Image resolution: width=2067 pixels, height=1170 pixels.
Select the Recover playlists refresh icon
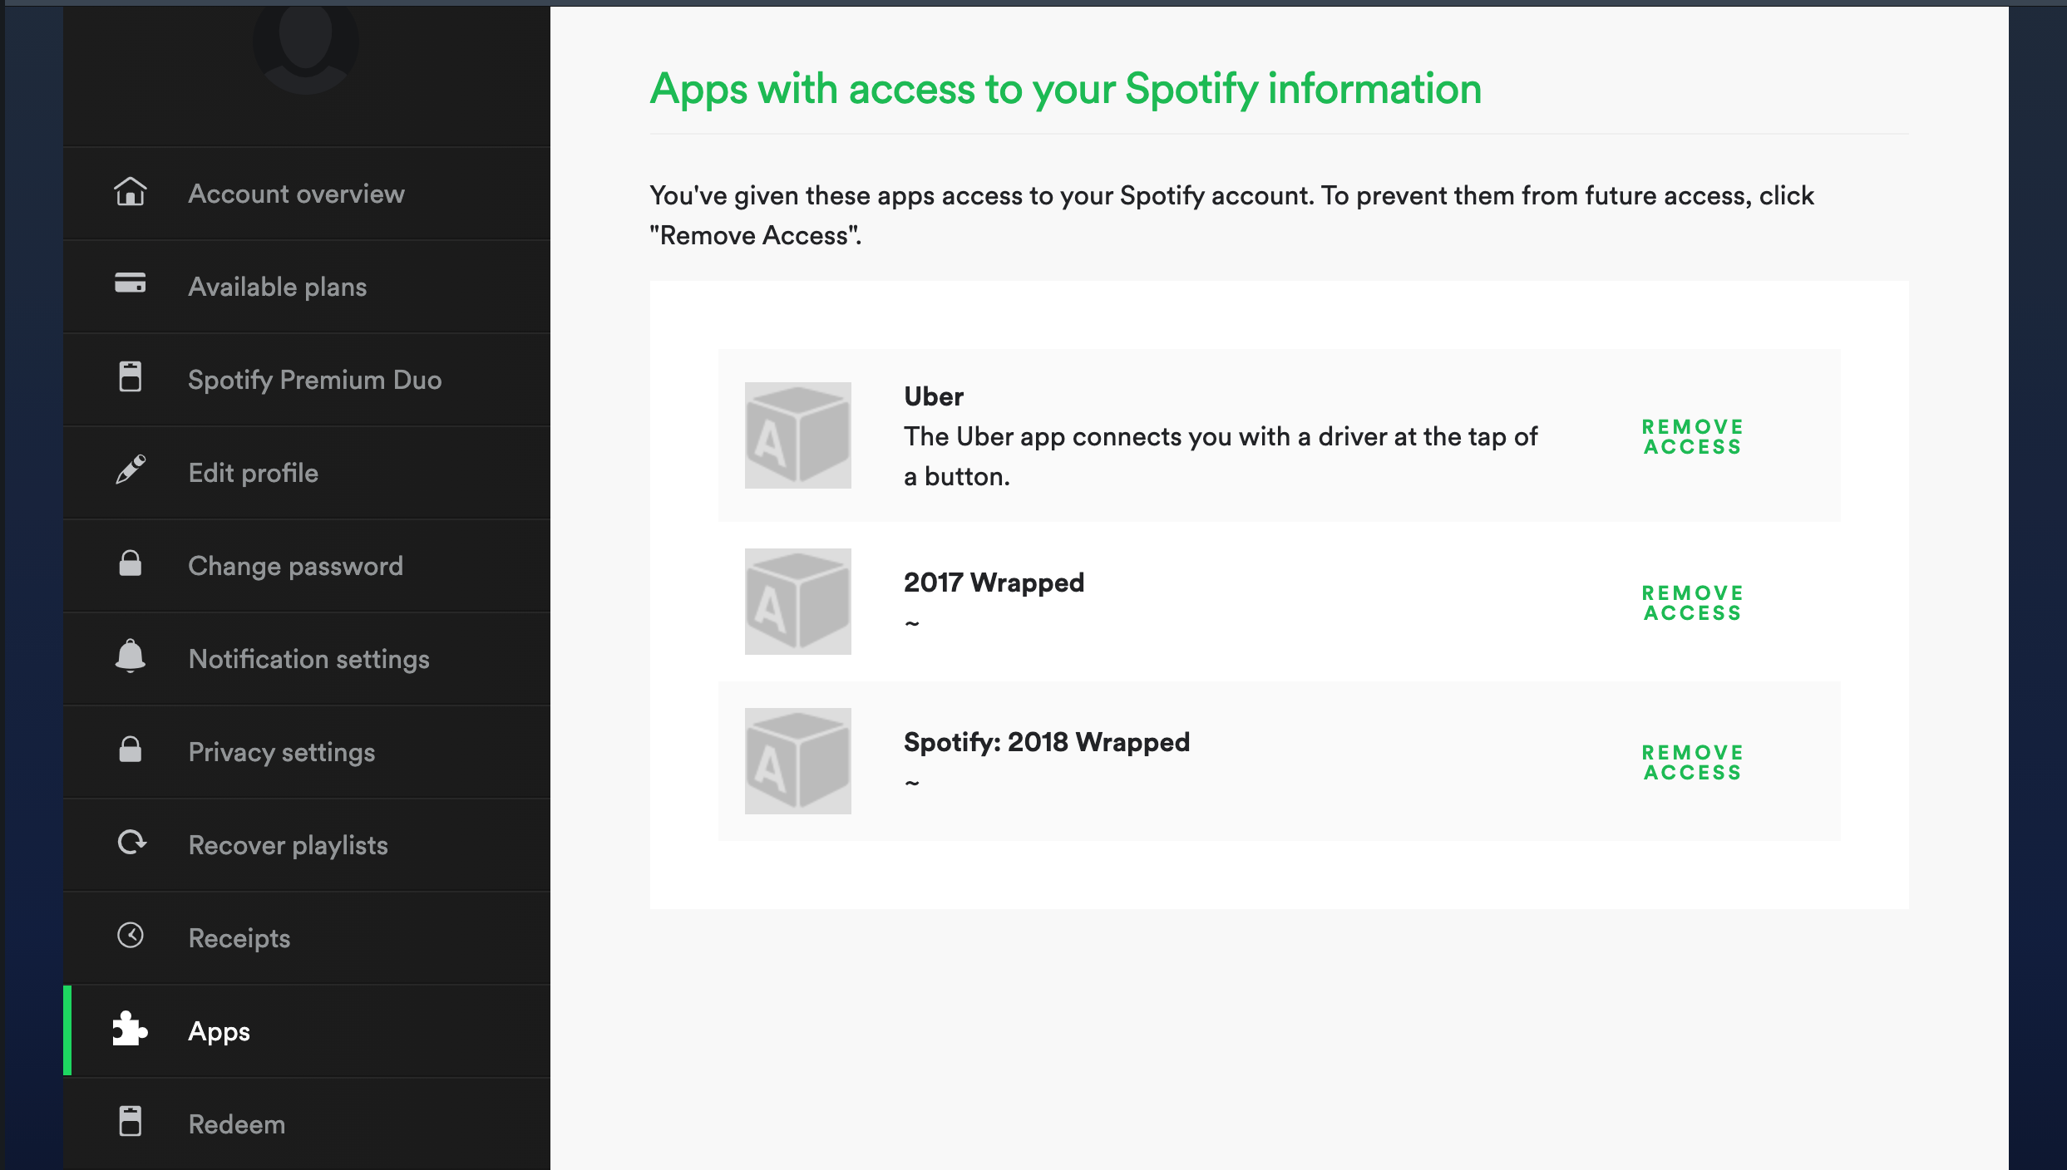pyautogui.click(x=130, y=843)
